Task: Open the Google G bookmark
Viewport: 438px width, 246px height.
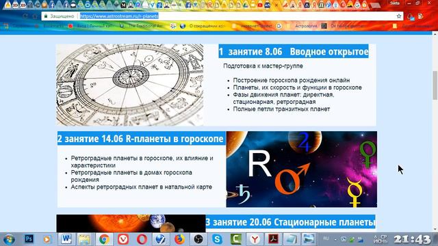Action: click(x=279, y=26)
